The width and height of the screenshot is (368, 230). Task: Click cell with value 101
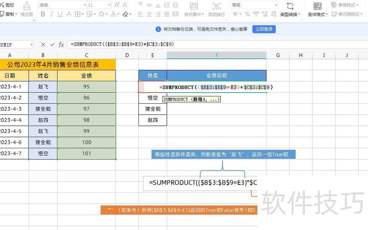pyautogui.click(x=86, y=153)
